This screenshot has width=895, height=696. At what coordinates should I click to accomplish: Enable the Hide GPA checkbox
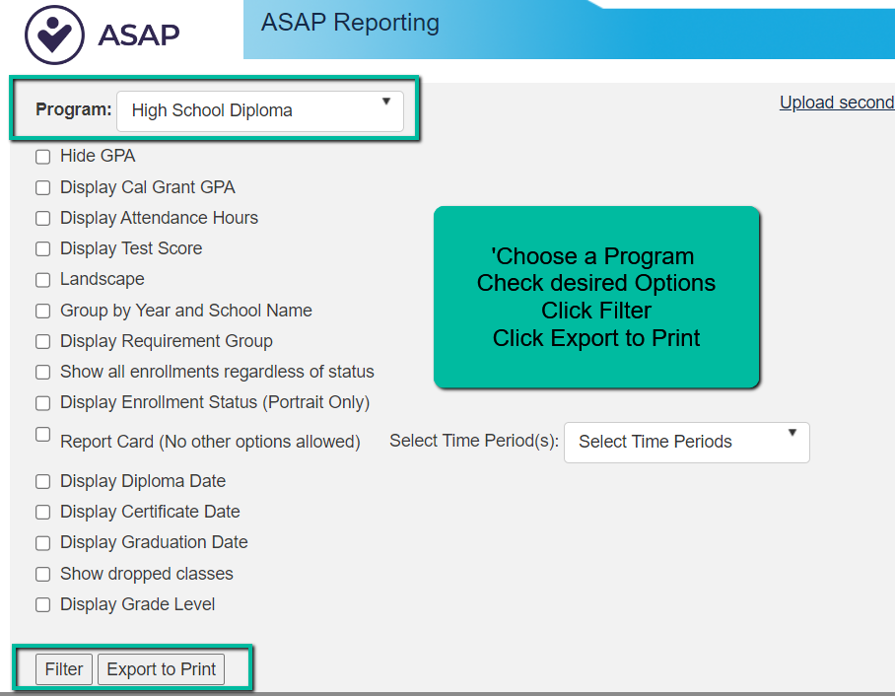click(x=42, y=157)
